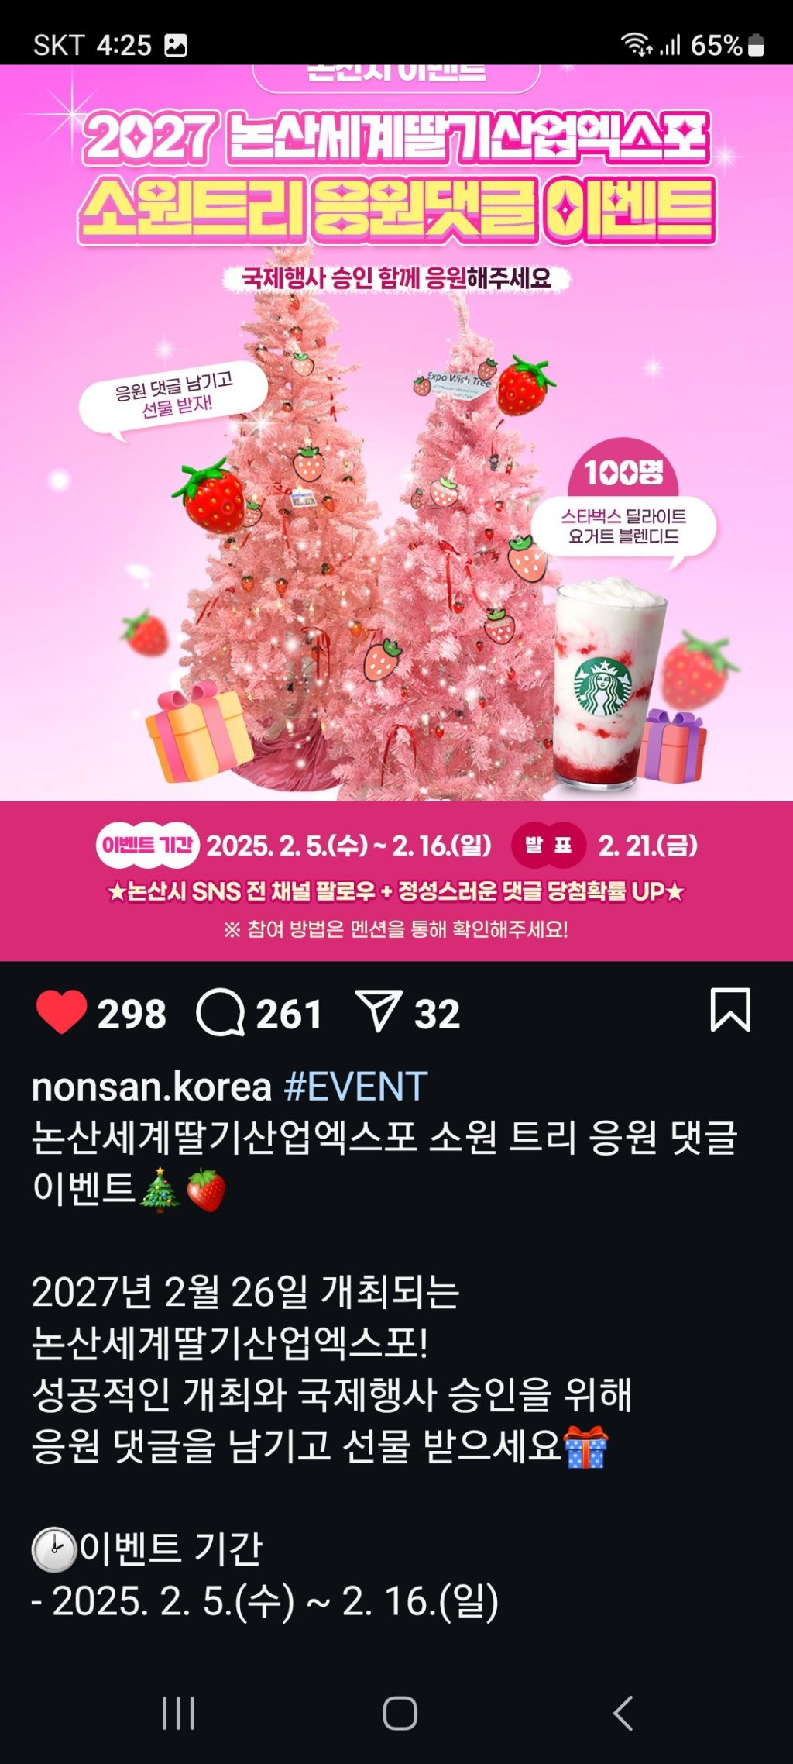This screenshot has height=1764, width=793.
Task: Tap the battery indicator icon
Action: [x=757, y=46]
